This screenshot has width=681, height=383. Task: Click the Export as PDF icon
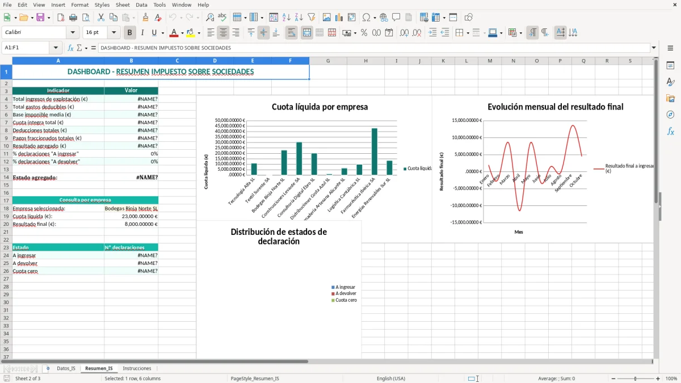click(61, 18)
